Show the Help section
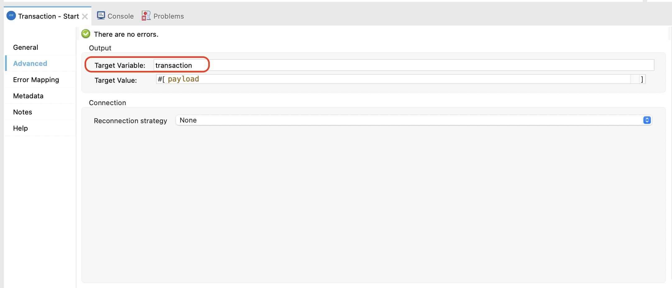 click(x=21, y=128)
